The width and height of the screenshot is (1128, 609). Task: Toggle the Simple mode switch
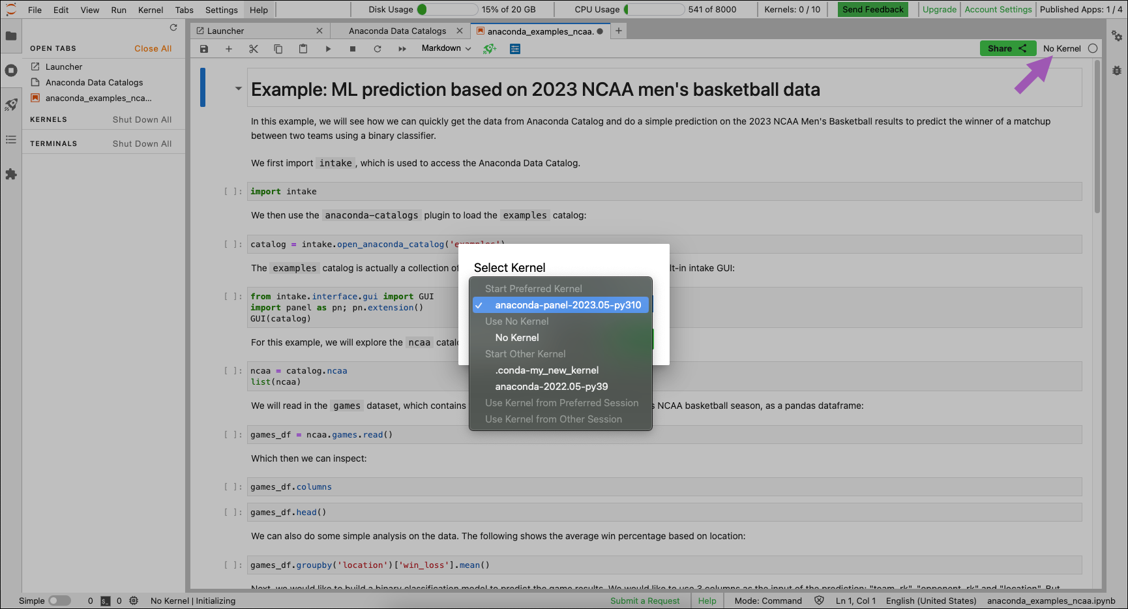pos(59,601)
